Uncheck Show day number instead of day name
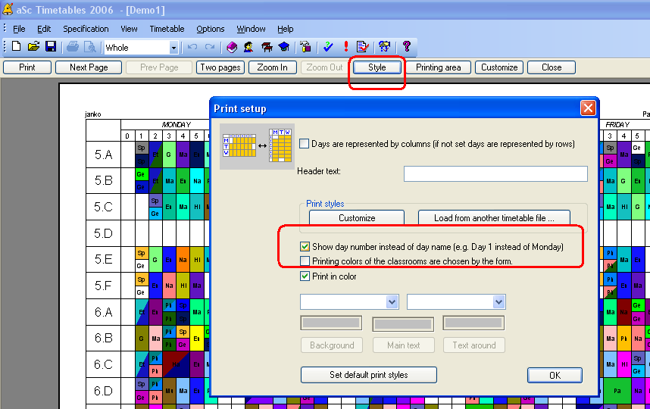This screenshot has height=409, width=650. pyautogui.click(x=305, y=247)
